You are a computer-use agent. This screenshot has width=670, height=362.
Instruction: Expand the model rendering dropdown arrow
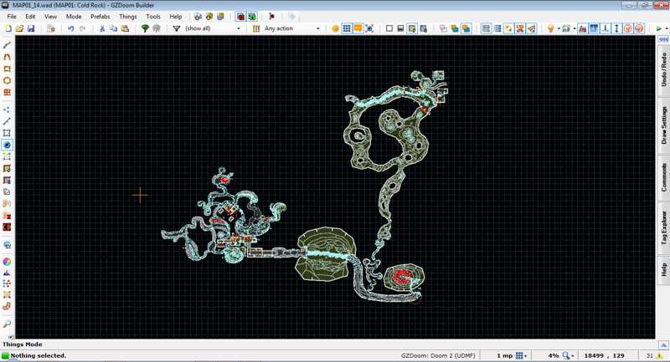click(574, 28)
